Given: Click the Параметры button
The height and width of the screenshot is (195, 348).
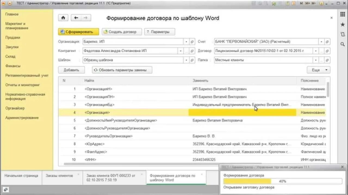Looking at the screenshot, I should (160, 32).
